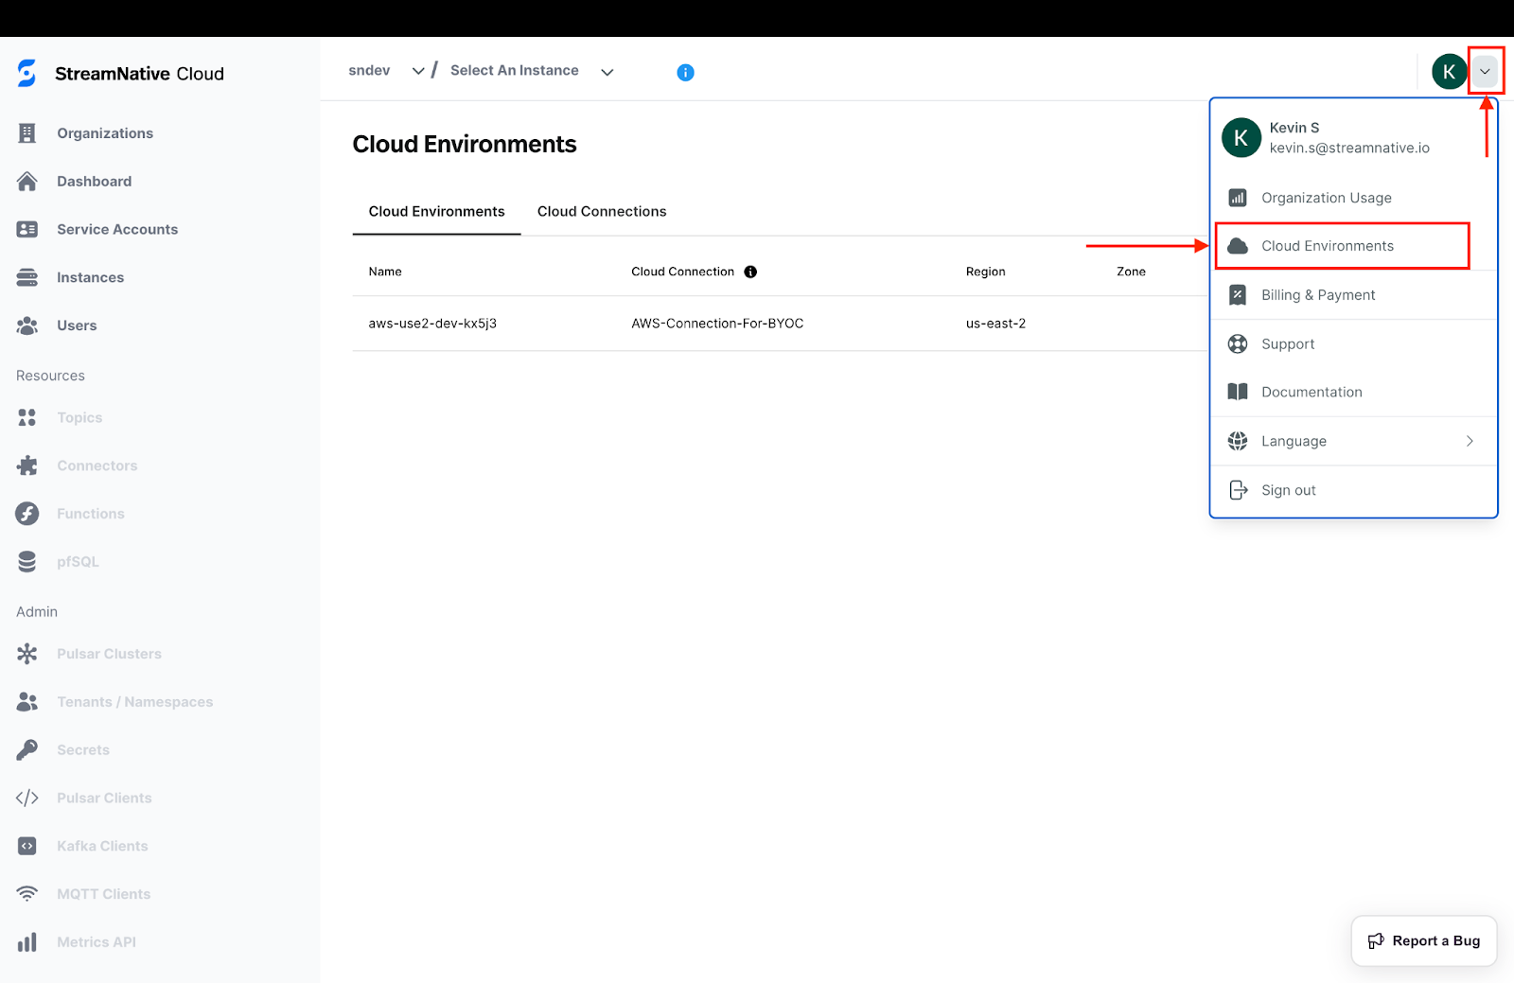This screenshot has width=1514, height=983.
Task: Open Users page from sidebar
Action: pyautogui.click(x=76, y=325)
